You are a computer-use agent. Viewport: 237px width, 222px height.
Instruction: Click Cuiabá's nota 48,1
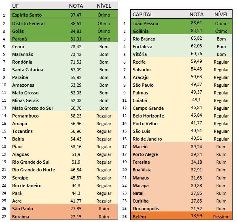[x=196, y=100]
